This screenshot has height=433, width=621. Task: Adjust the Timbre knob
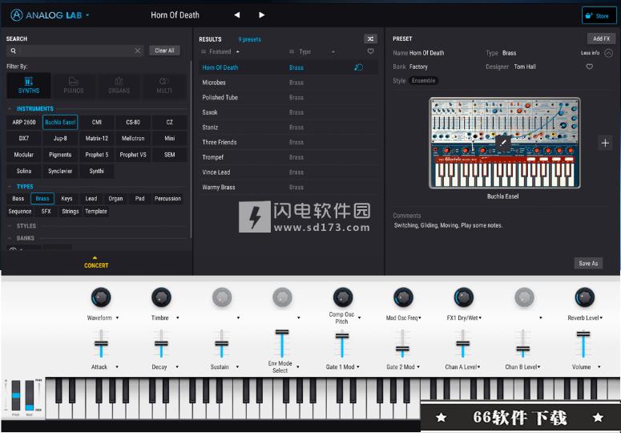161,297
